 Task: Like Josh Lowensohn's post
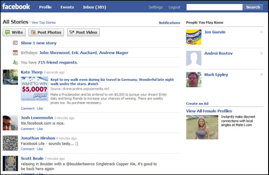pos(40,129)
